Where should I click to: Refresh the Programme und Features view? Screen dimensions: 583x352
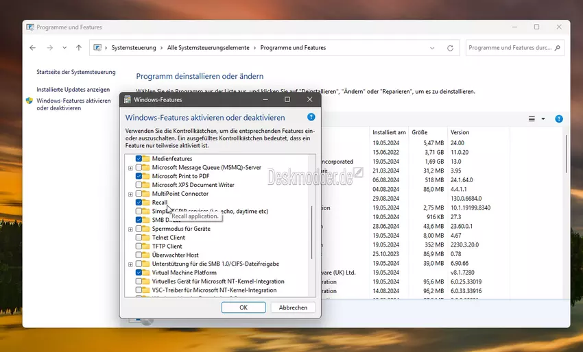pyautogui.click(x=450, y=48)
